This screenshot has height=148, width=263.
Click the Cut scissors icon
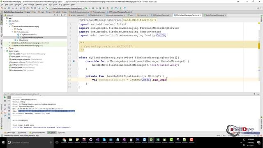tap(21, 8)
